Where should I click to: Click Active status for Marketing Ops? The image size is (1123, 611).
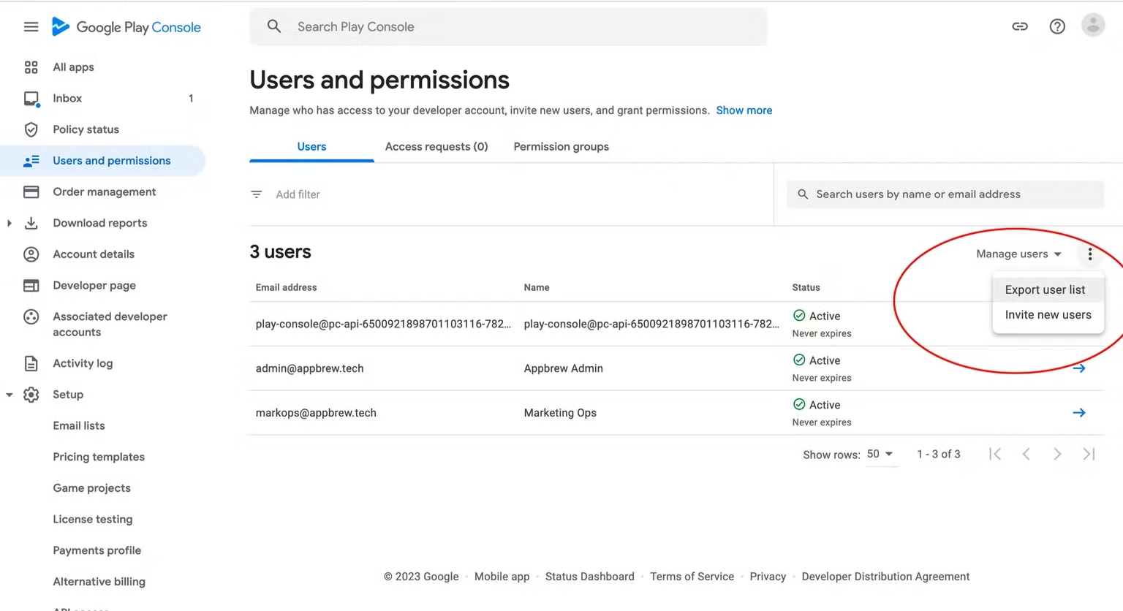817,405
